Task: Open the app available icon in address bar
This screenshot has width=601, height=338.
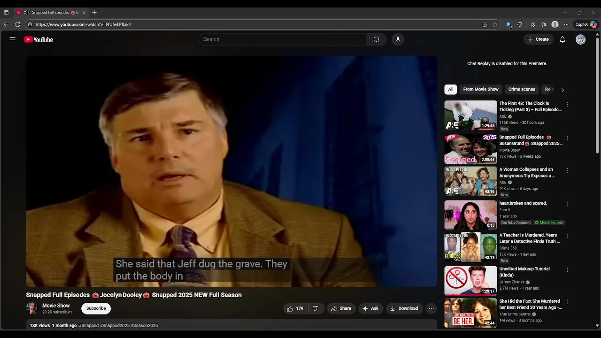Action: pos(485,24)
